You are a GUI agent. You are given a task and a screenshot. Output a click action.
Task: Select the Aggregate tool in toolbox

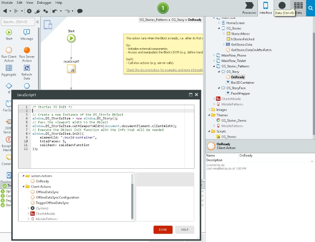coord(9,68)
